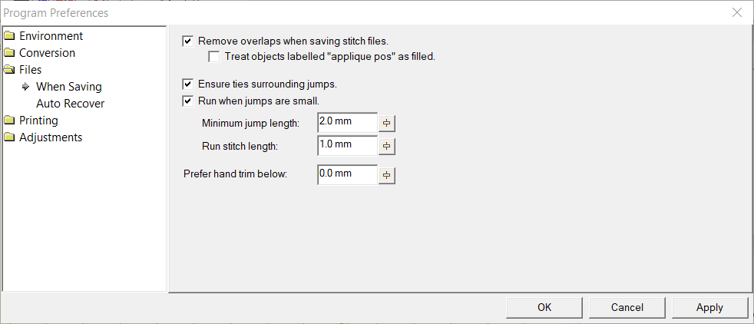Screen dimensions: 754x324
Task: Click the Prefer hand trim spinner button
Action: 387,175
